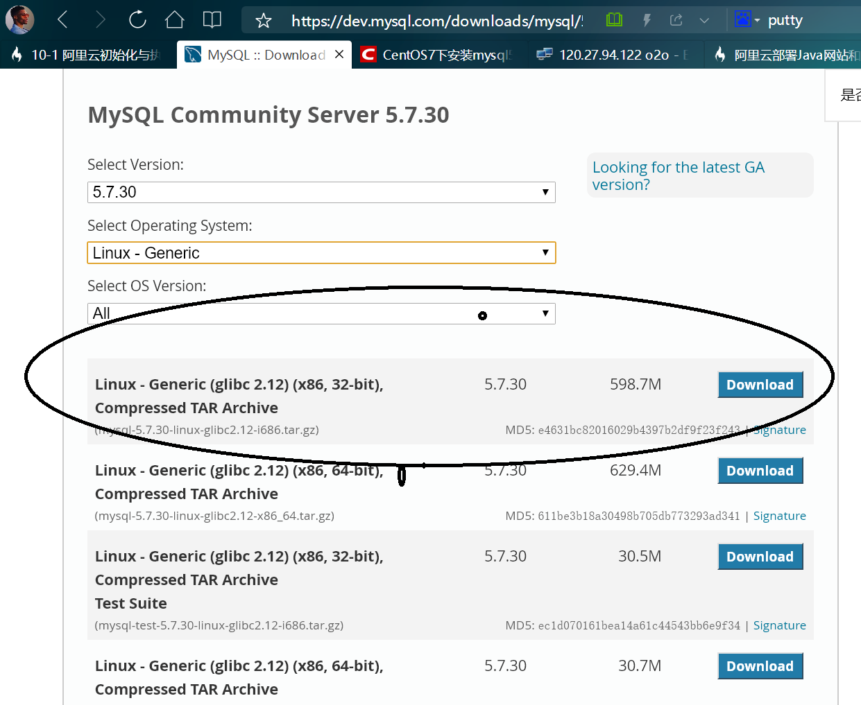Open Select OS Version All dropdown
The image size is (861, 705).
point(321,313)
